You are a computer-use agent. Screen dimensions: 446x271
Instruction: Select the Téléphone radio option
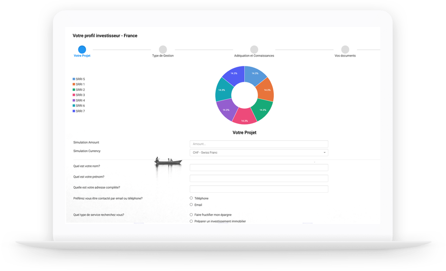[191, 198]
